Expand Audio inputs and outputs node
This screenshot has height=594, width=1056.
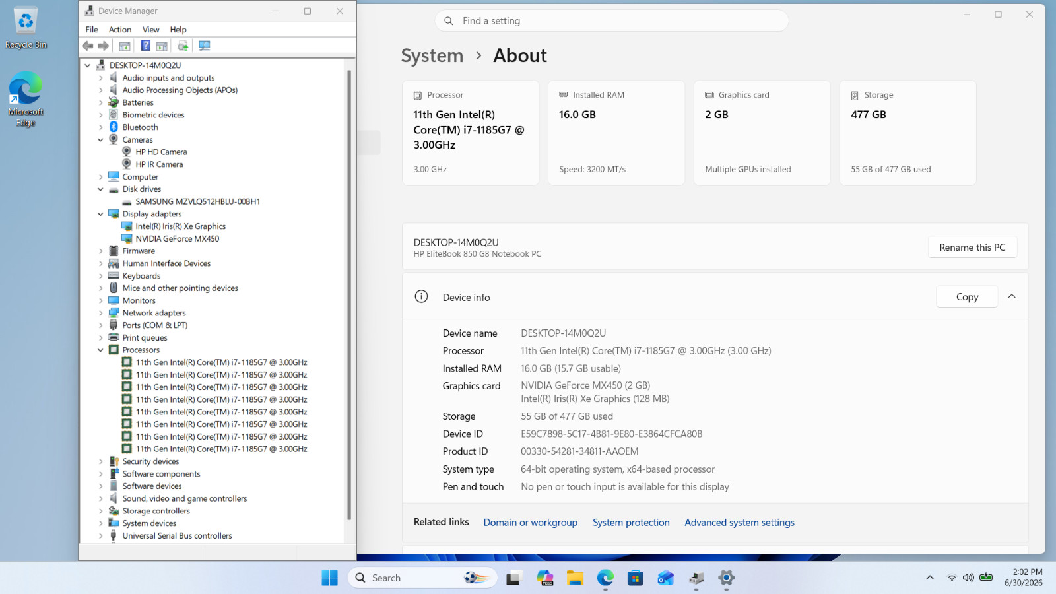[x=100, y=78]
